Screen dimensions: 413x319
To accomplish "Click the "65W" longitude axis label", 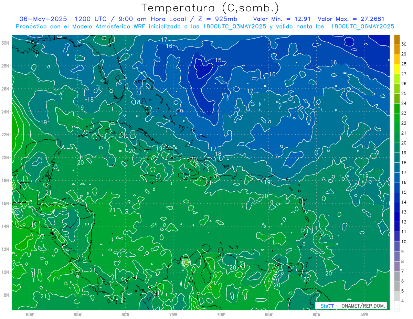I will (x=269, y=315).
